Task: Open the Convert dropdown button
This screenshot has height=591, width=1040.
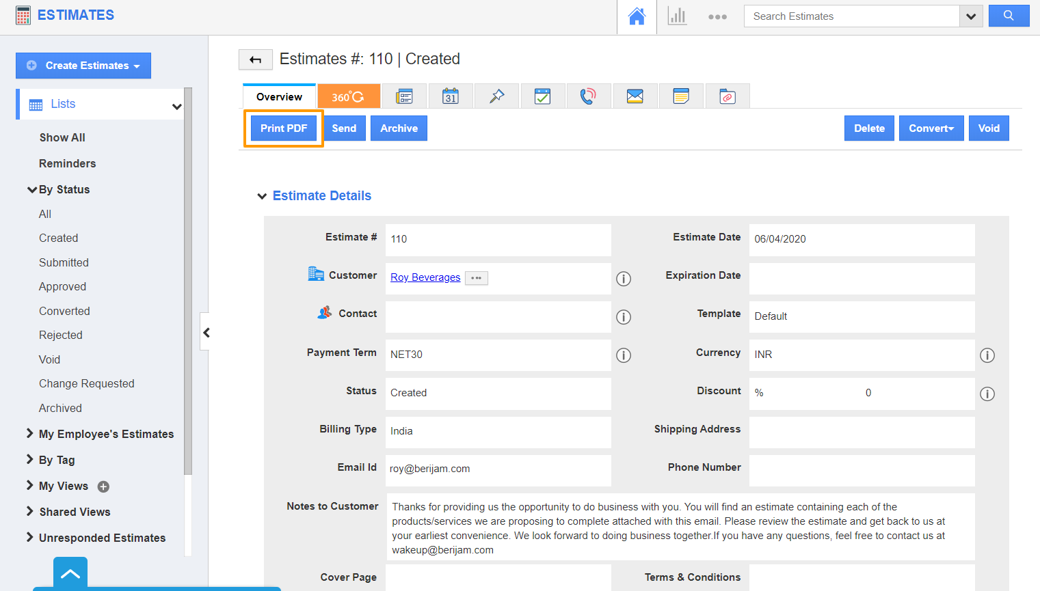Action: click(931, 128)
